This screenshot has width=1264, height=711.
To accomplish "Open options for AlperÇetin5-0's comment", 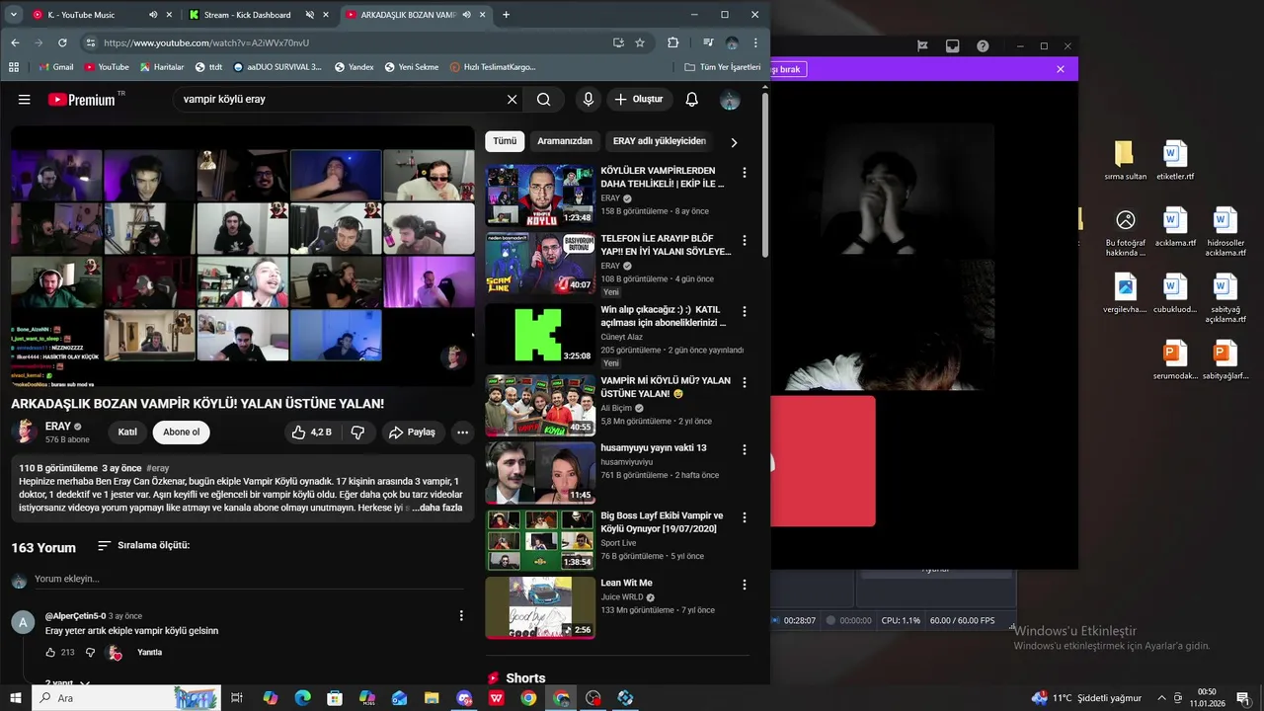I will click(461, 616).
